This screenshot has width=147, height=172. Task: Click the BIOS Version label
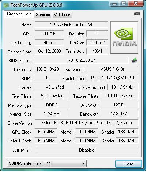coord(20,61)
